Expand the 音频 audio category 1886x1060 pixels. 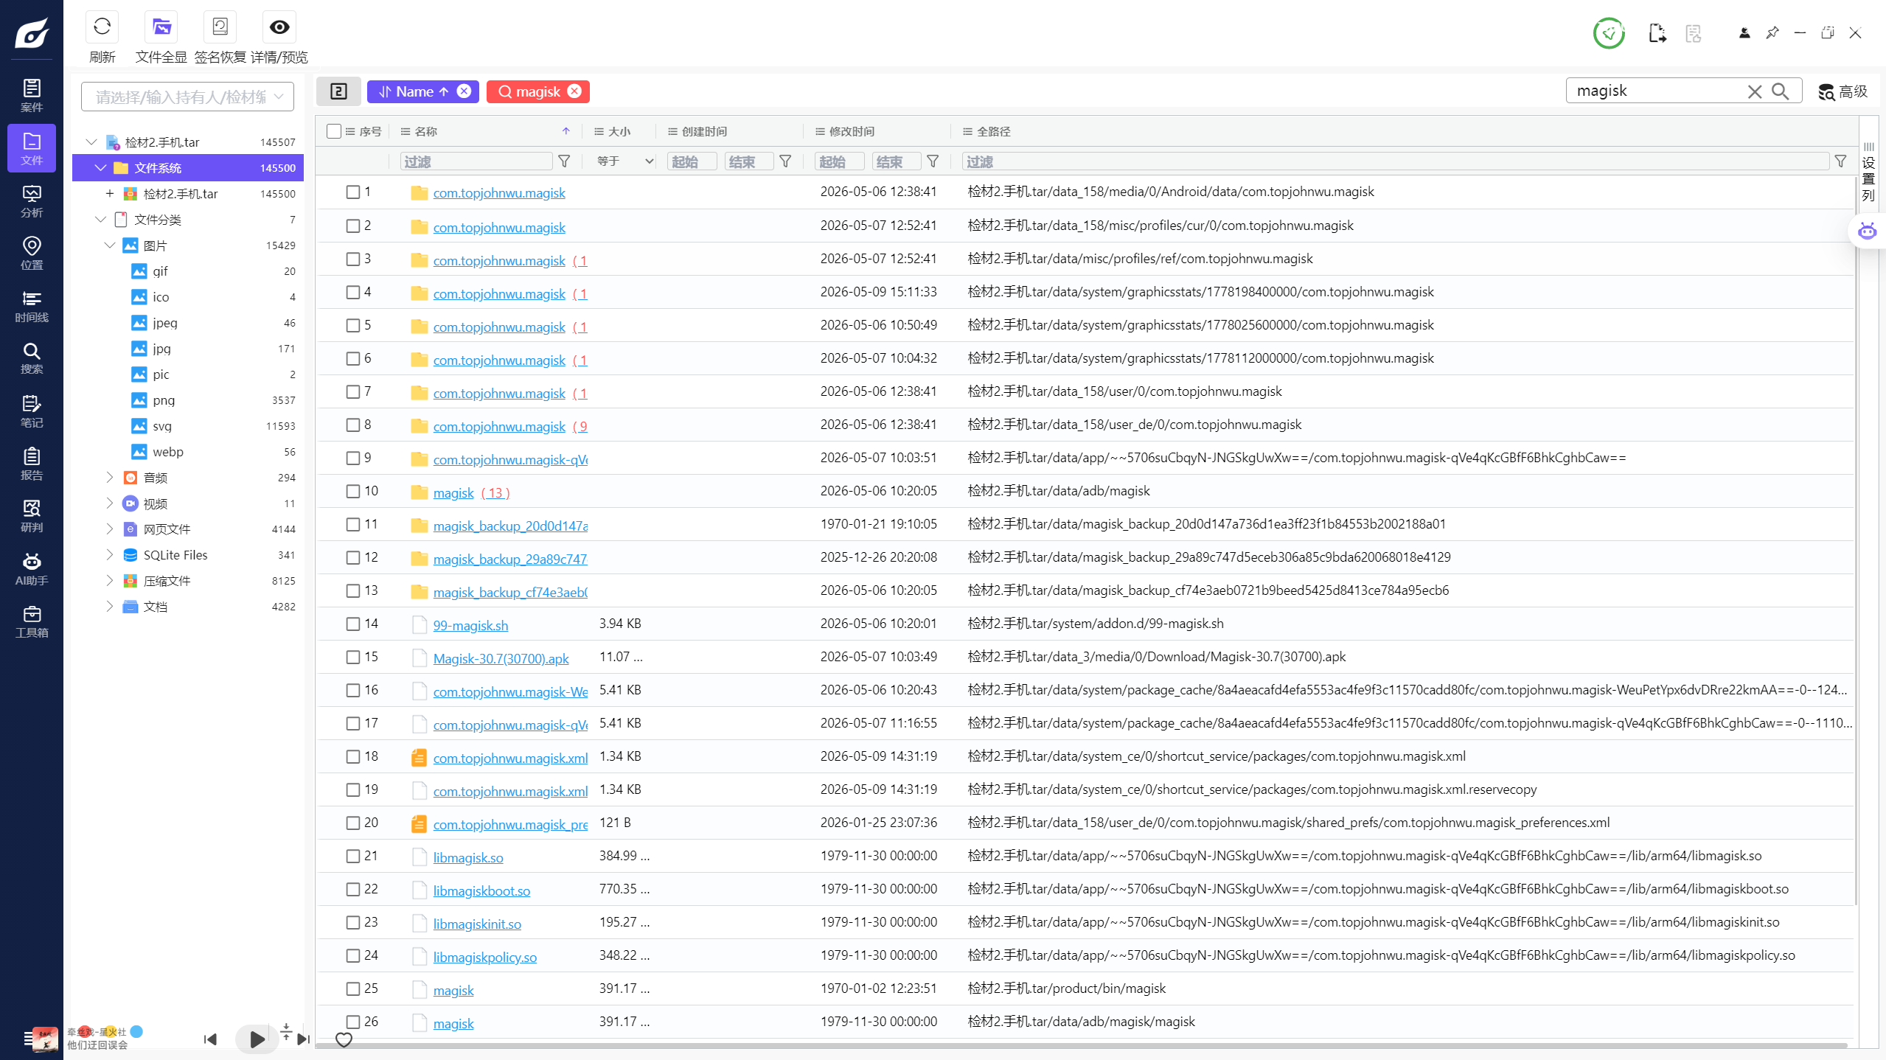(110, 477)
